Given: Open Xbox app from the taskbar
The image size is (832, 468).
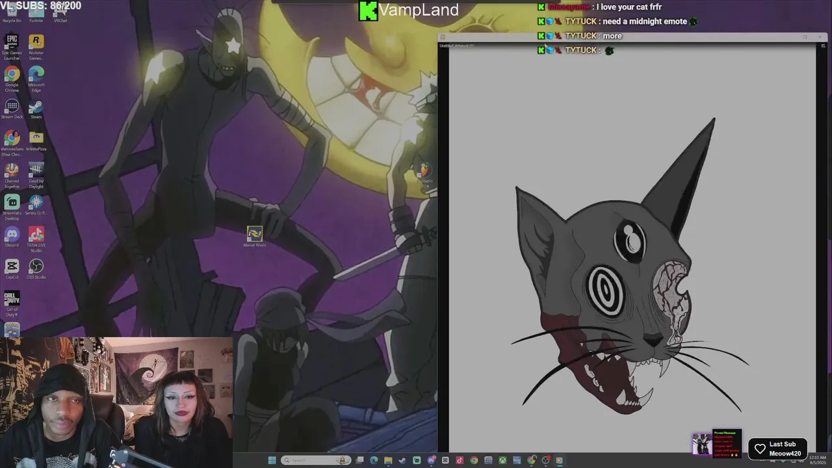Looking at the screenshot, I should click(502, 460).
